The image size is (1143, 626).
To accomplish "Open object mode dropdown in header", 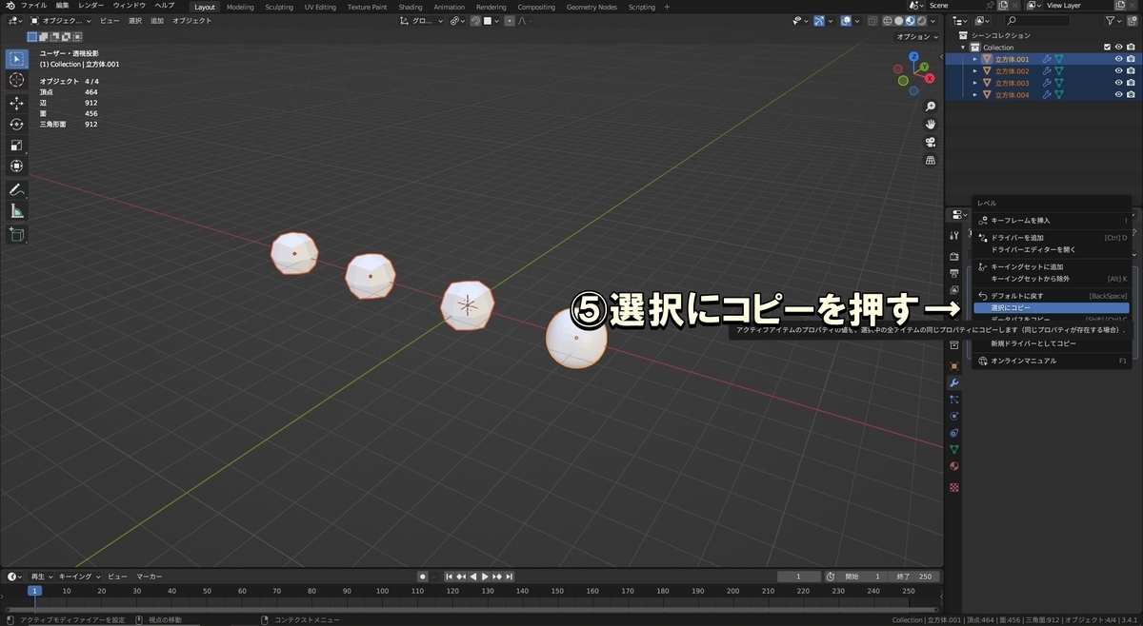I will pos(61,20).
